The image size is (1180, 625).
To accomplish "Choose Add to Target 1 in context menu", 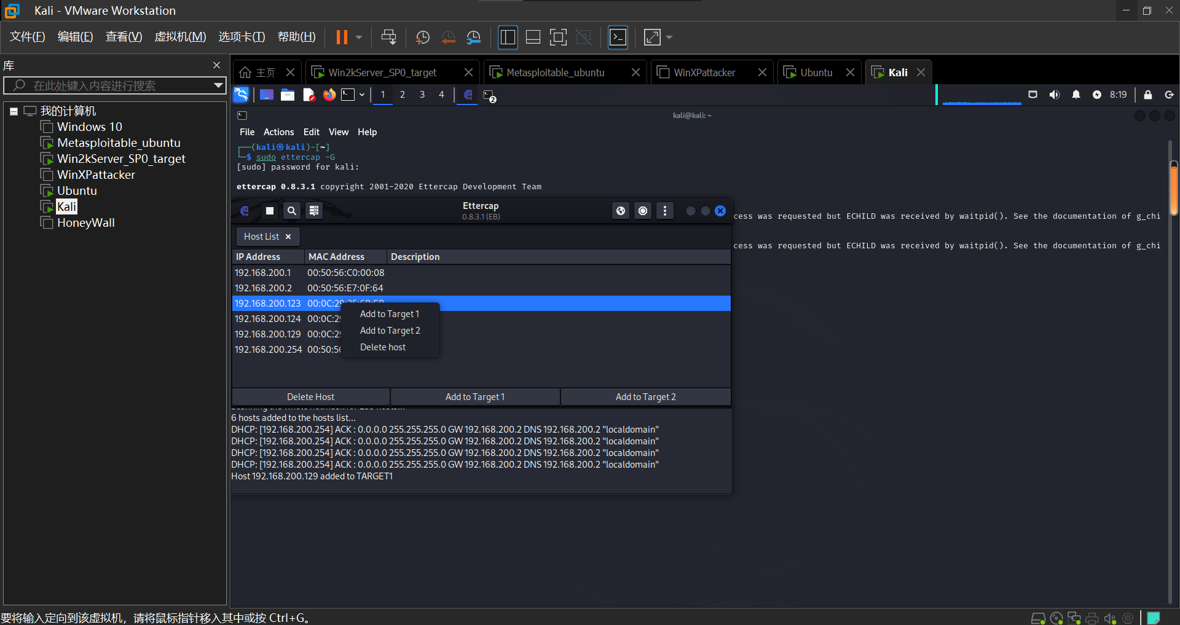I will 390,314.
